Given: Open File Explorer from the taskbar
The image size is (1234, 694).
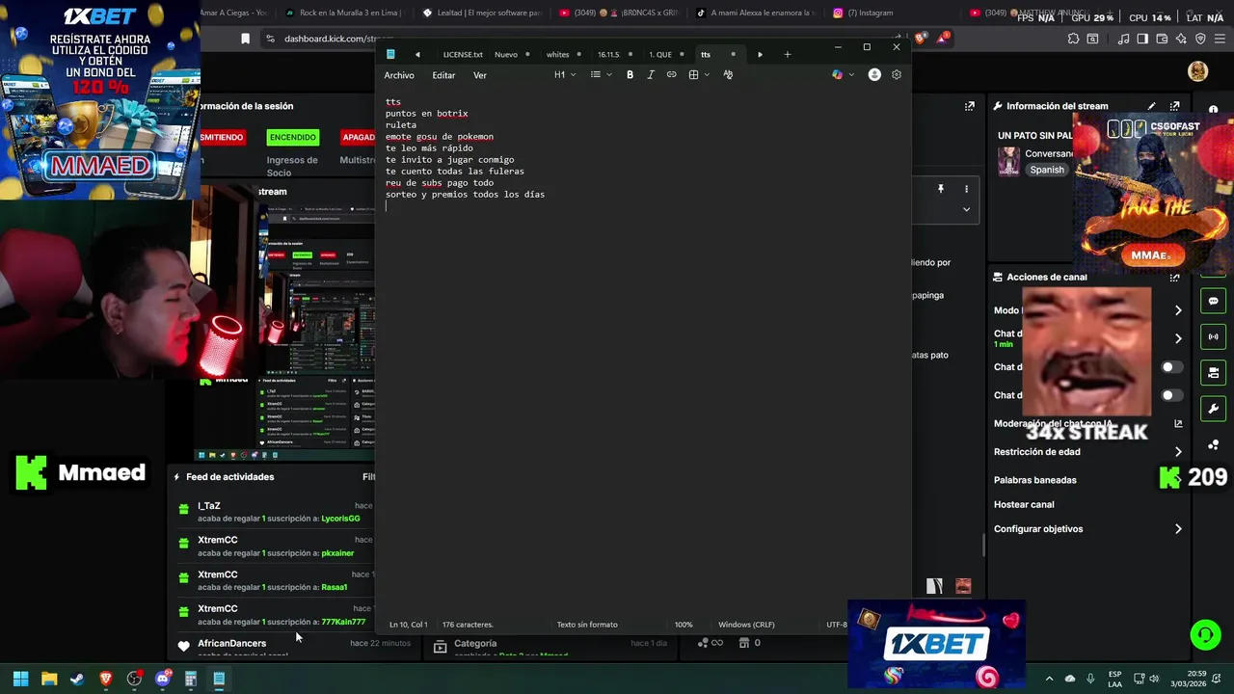Looking at the screenshot, I should [49, 679].
